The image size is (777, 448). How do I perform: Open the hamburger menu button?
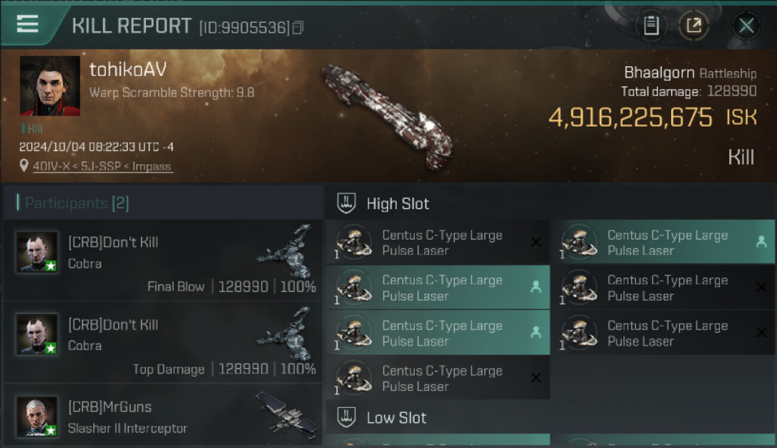[x=27, y=24]
